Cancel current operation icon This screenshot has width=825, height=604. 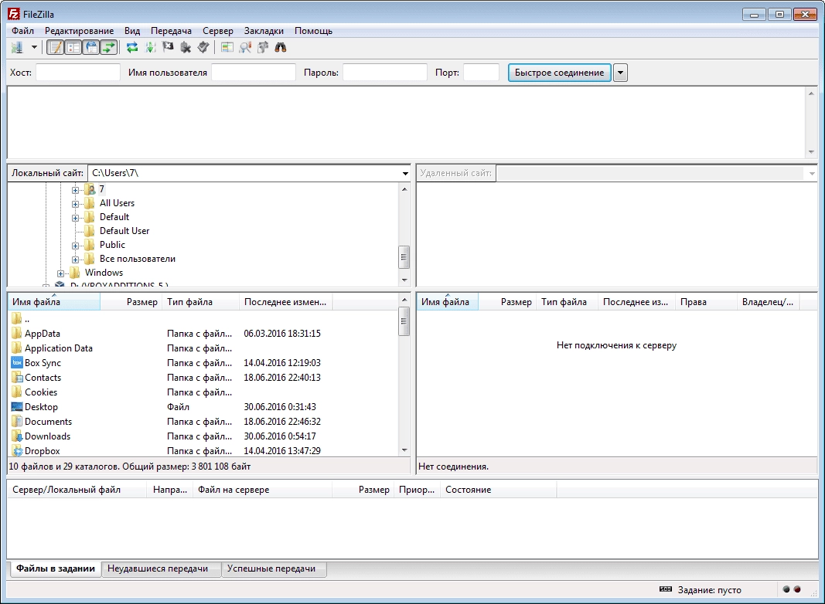tap(168, 47)
